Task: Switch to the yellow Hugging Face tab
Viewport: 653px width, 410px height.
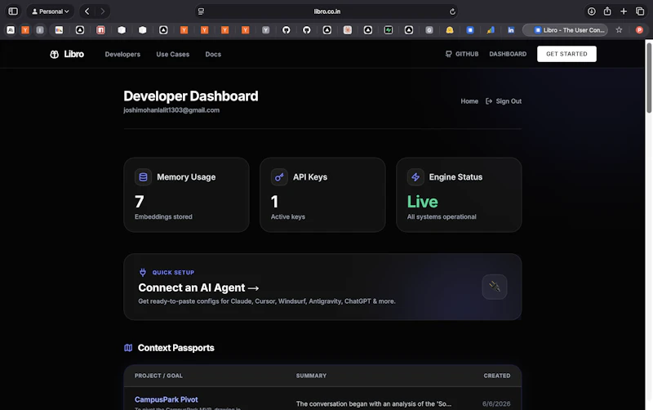Action: click(x=450, y=30)
